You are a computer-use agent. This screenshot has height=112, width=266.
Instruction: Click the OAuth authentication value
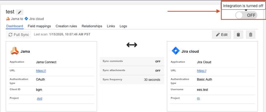point(40,79)
